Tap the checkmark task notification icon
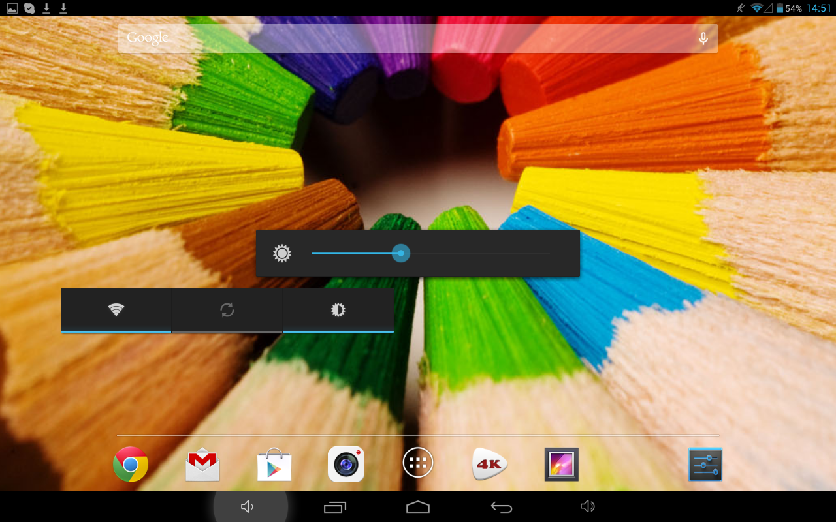 (29, 8)
